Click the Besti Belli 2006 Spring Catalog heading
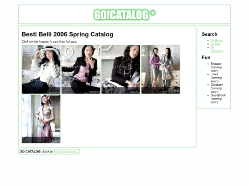The width and height of the screenshot is (249, 186). point(67,34)
